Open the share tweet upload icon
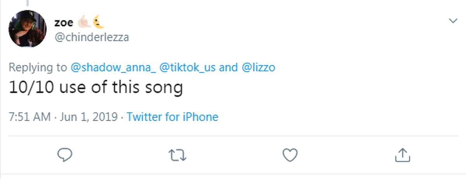The height and width of the screenshot is (179, 466). click(x=403, y=155)
